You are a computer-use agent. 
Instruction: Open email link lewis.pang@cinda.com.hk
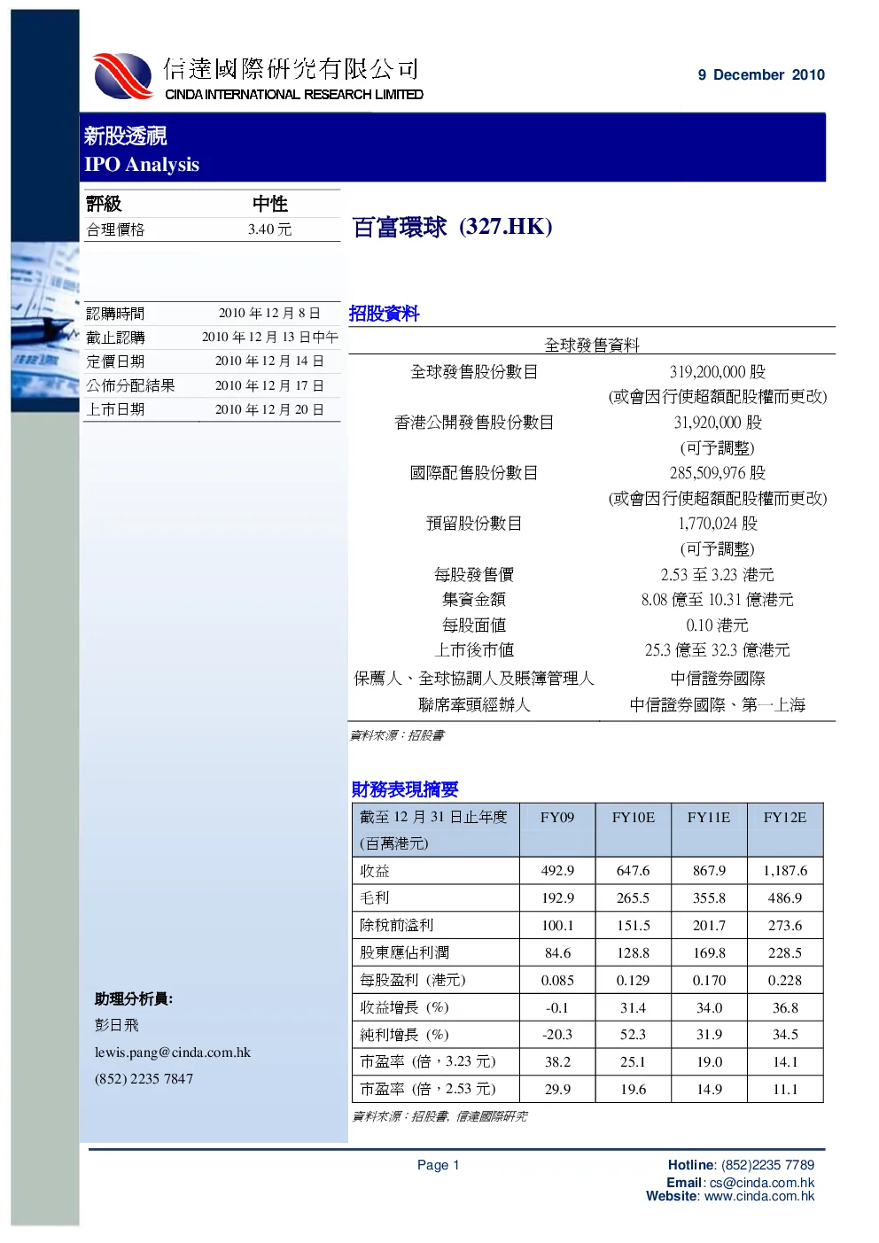pyautogui.click(x=173, y=1053)
